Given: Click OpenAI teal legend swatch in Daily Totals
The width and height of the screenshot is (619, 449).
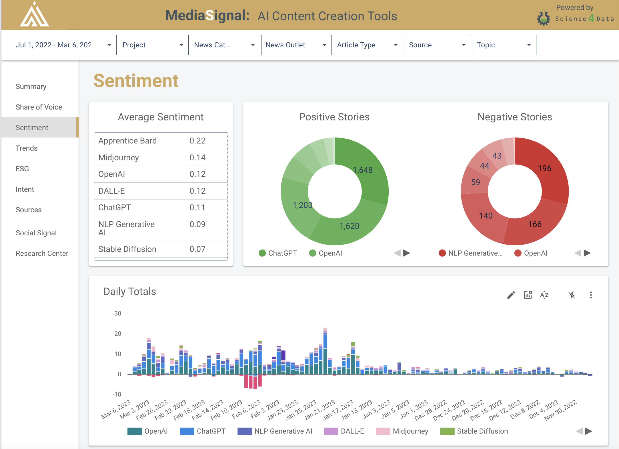Looking at the screenshot, I should point(134,431).
